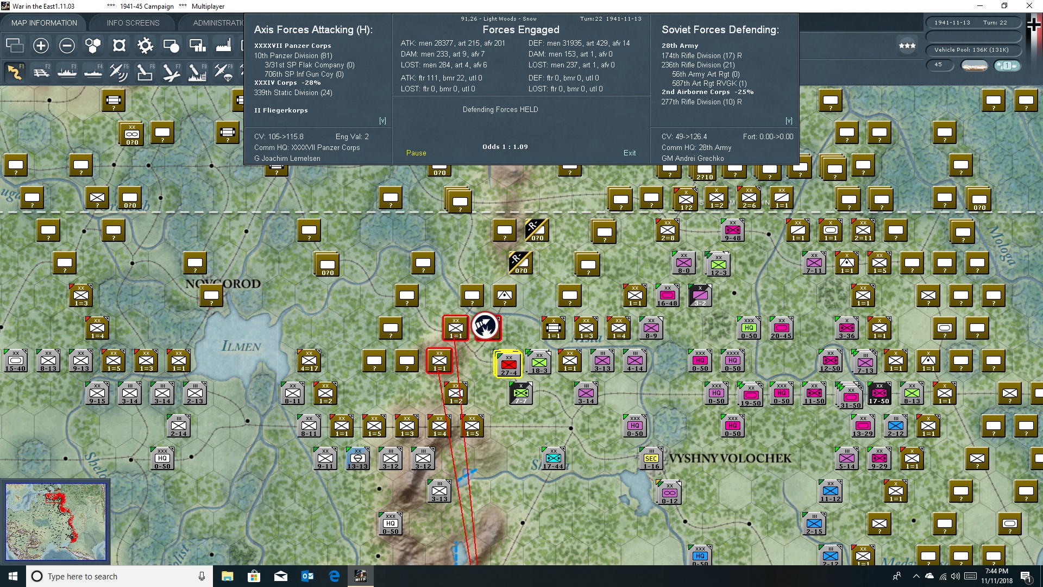The height and width of the screenshot is (587, 1043).
Task: Open the MAP INFORMATION tab
Action: click(44, 23)
